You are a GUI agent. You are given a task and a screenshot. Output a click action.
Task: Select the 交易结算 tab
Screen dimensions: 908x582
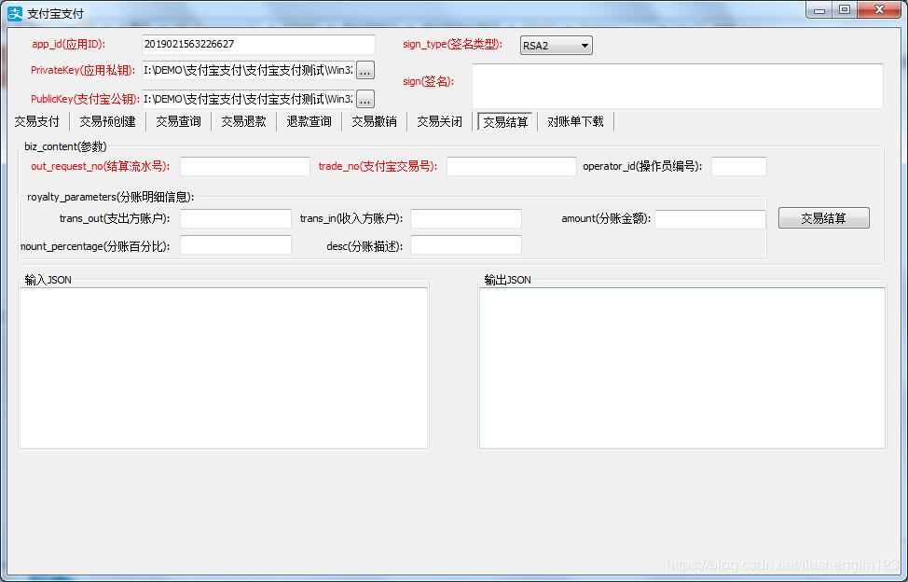[505, 122]
